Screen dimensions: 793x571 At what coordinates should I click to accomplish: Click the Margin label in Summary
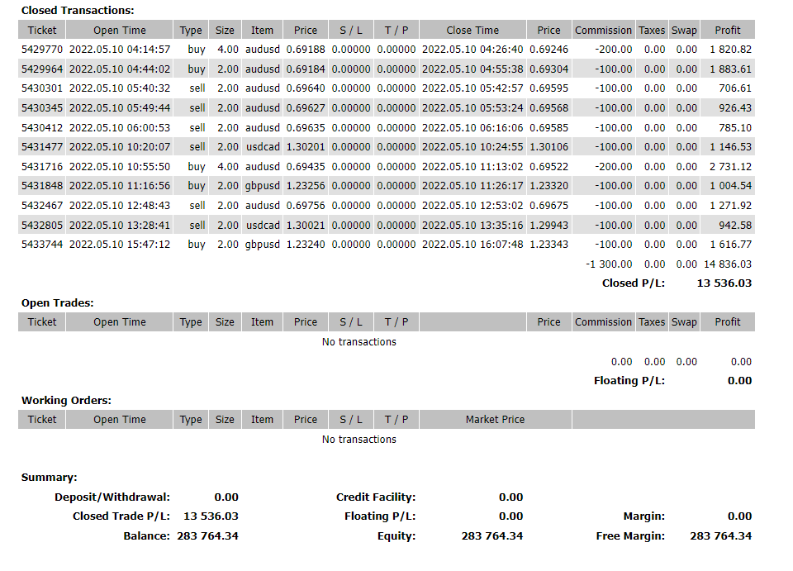643,516
